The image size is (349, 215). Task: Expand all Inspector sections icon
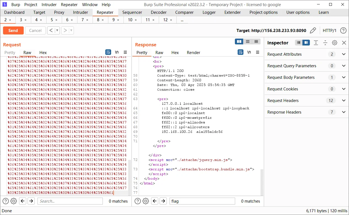click(316, 43)
